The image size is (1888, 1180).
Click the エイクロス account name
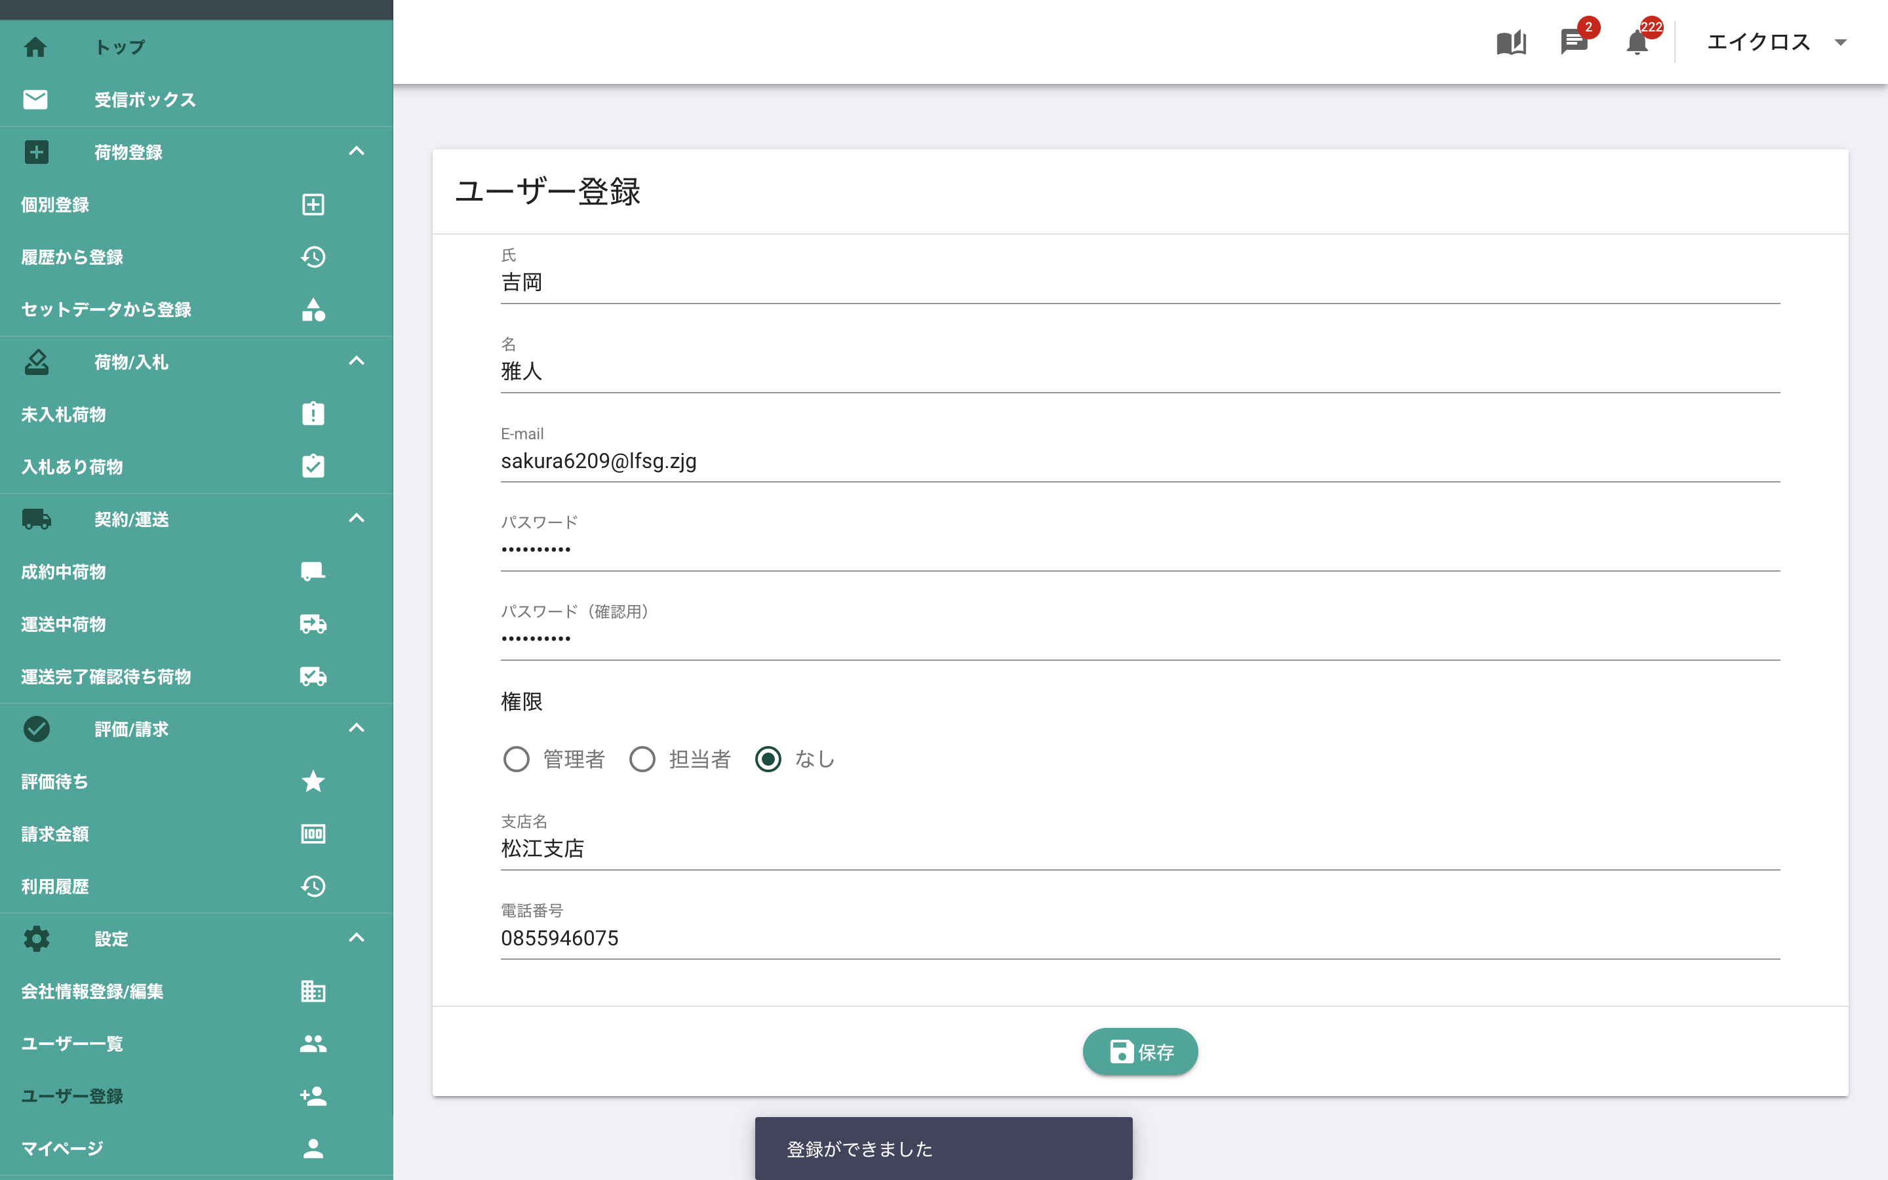coord(1758,42)
